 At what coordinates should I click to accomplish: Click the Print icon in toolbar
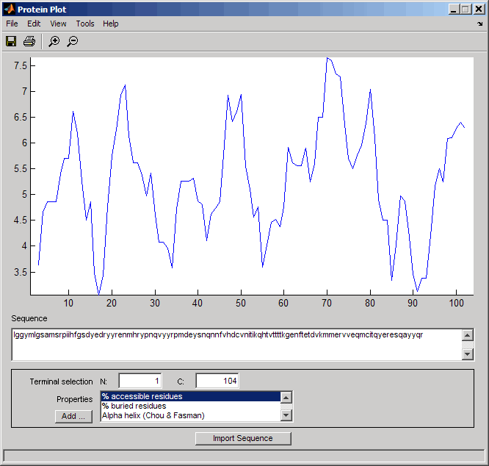point(29,41)
